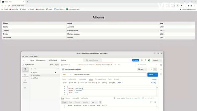This screenshot has width=197, height=111.
Task: Click the Postman forward navigation arrow
Action: pyautogui.click(x=28, y=60)
